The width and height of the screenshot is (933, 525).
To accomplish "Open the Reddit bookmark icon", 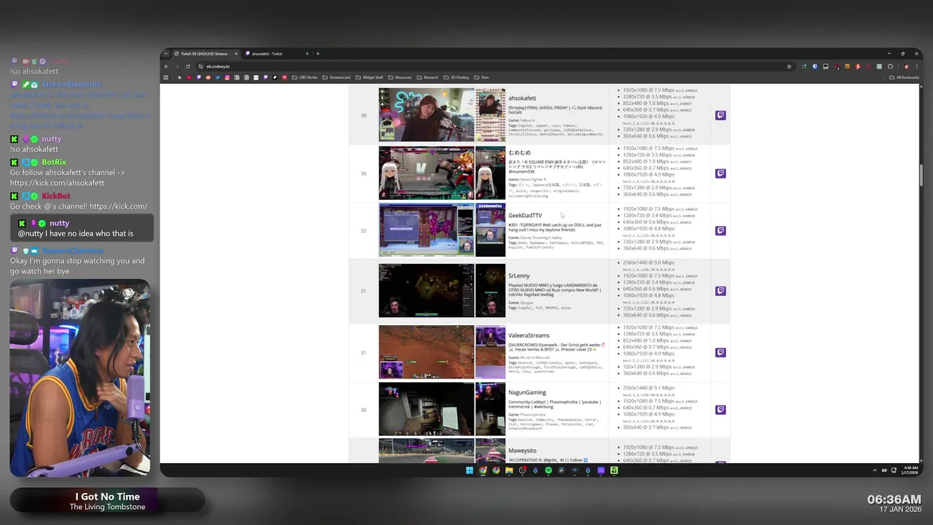I will 208,77.
